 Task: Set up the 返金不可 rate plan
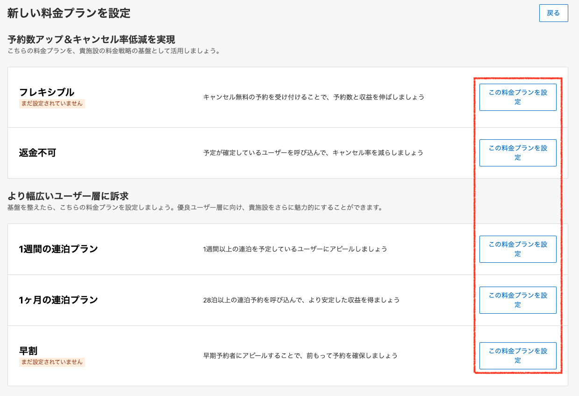[x=518, y=153]
